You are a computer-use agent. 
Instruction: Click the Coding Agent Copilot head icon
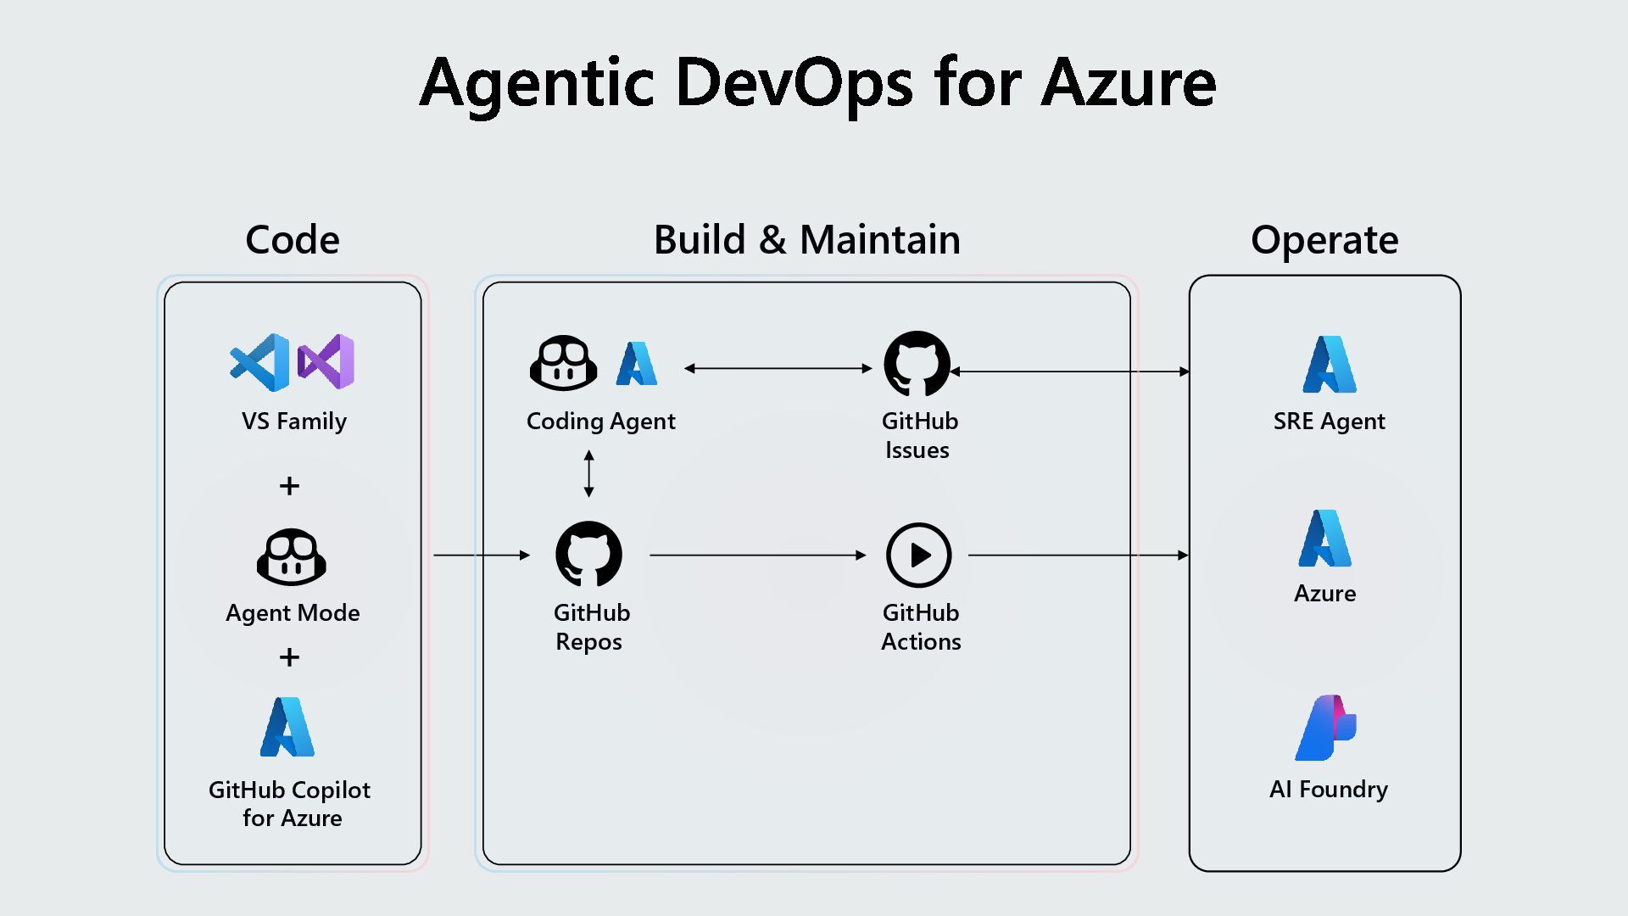tap(563, 363)
